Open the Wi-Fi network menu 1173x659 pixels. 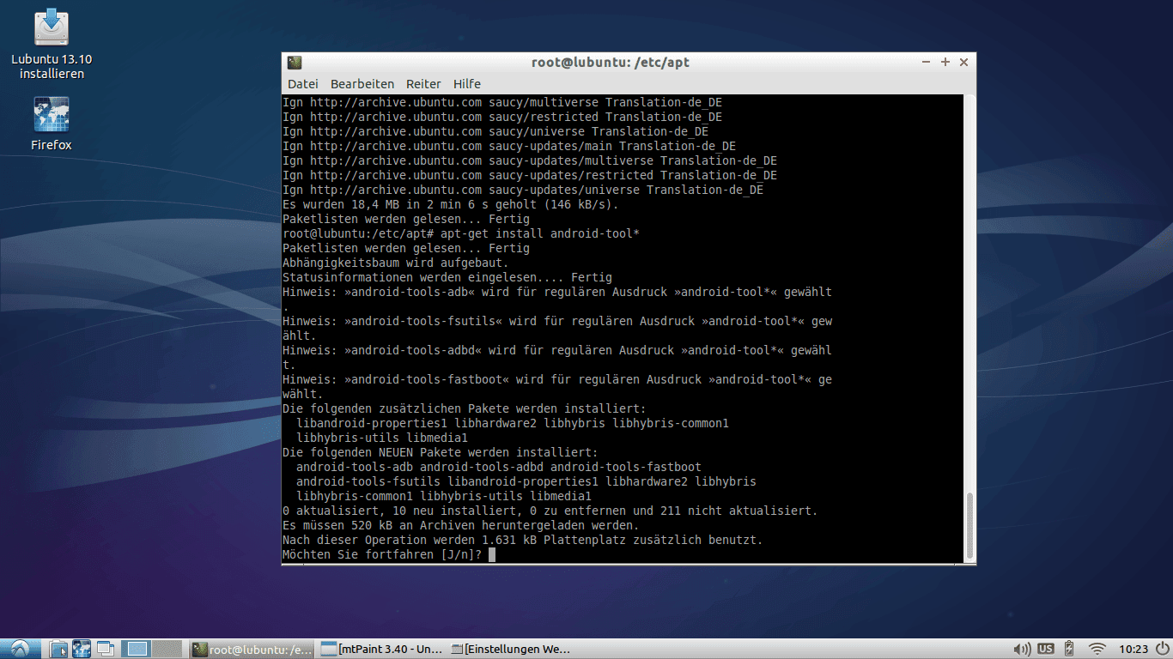(1097, 649)
